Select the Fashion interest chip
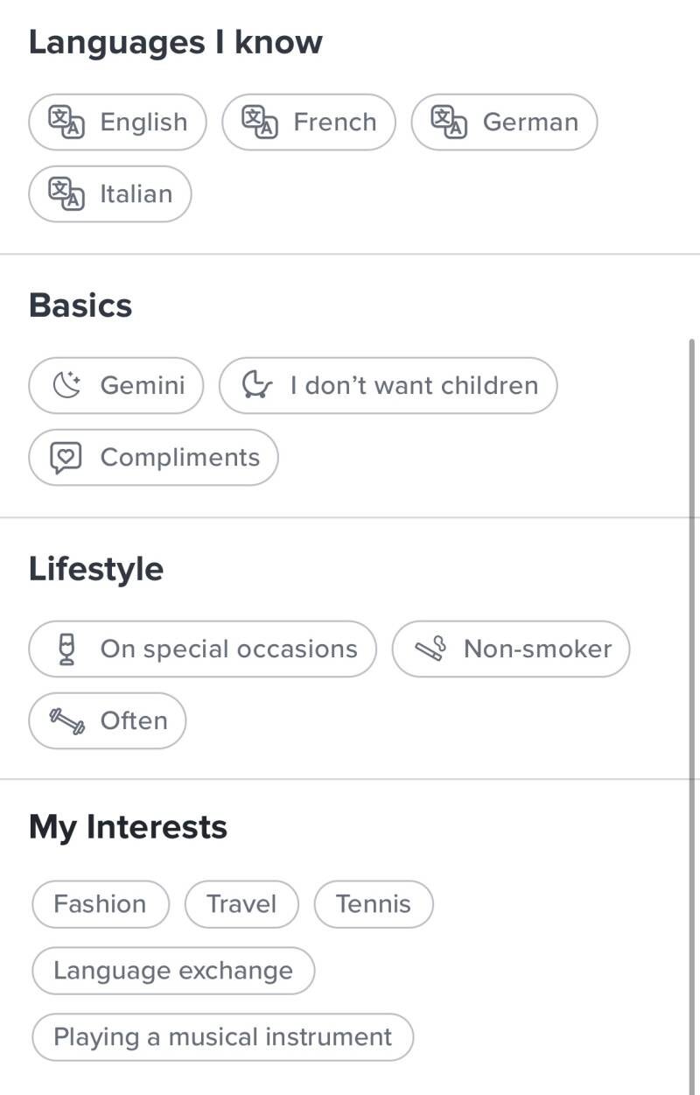 click(x=100, y=904)
